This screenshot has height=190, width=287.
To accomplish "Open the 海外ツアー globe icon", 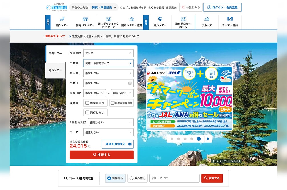I will [x=160, y=19].
